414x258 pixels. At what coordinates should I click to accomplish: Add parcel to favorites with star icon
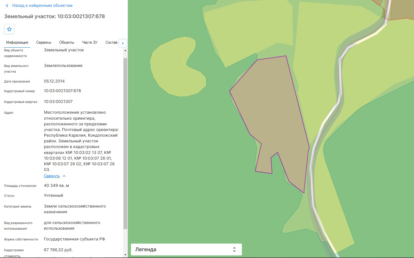9,29
